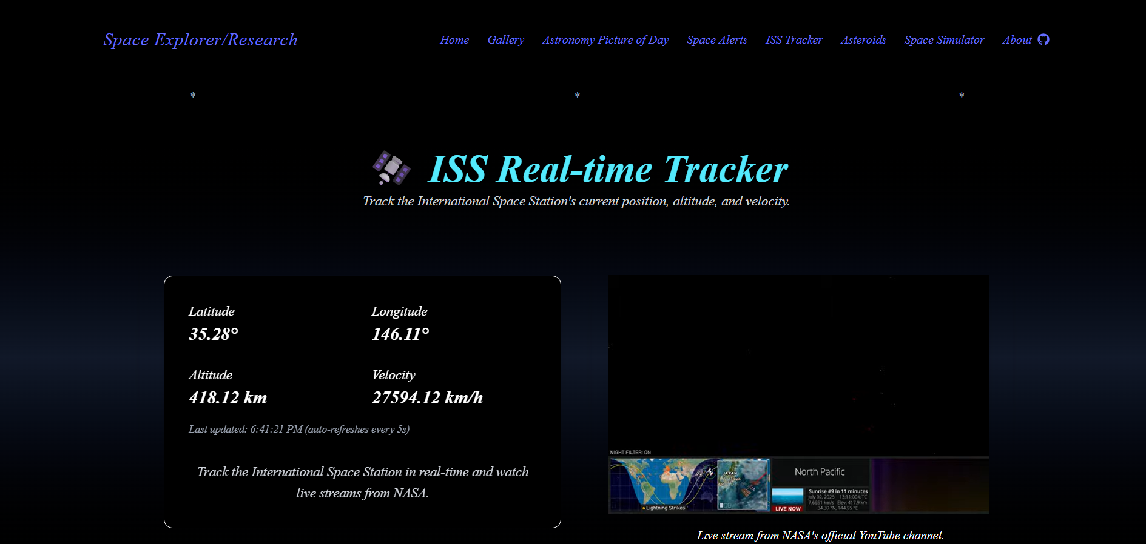Click the subtitle about the station's current position
Screen dimensions: 1146x544
tap(576, 201)
